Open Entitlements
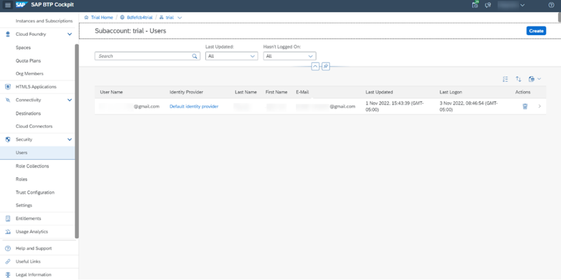This screenshot has width=561, height=280. pyautogui.click(x=28, y=219)
